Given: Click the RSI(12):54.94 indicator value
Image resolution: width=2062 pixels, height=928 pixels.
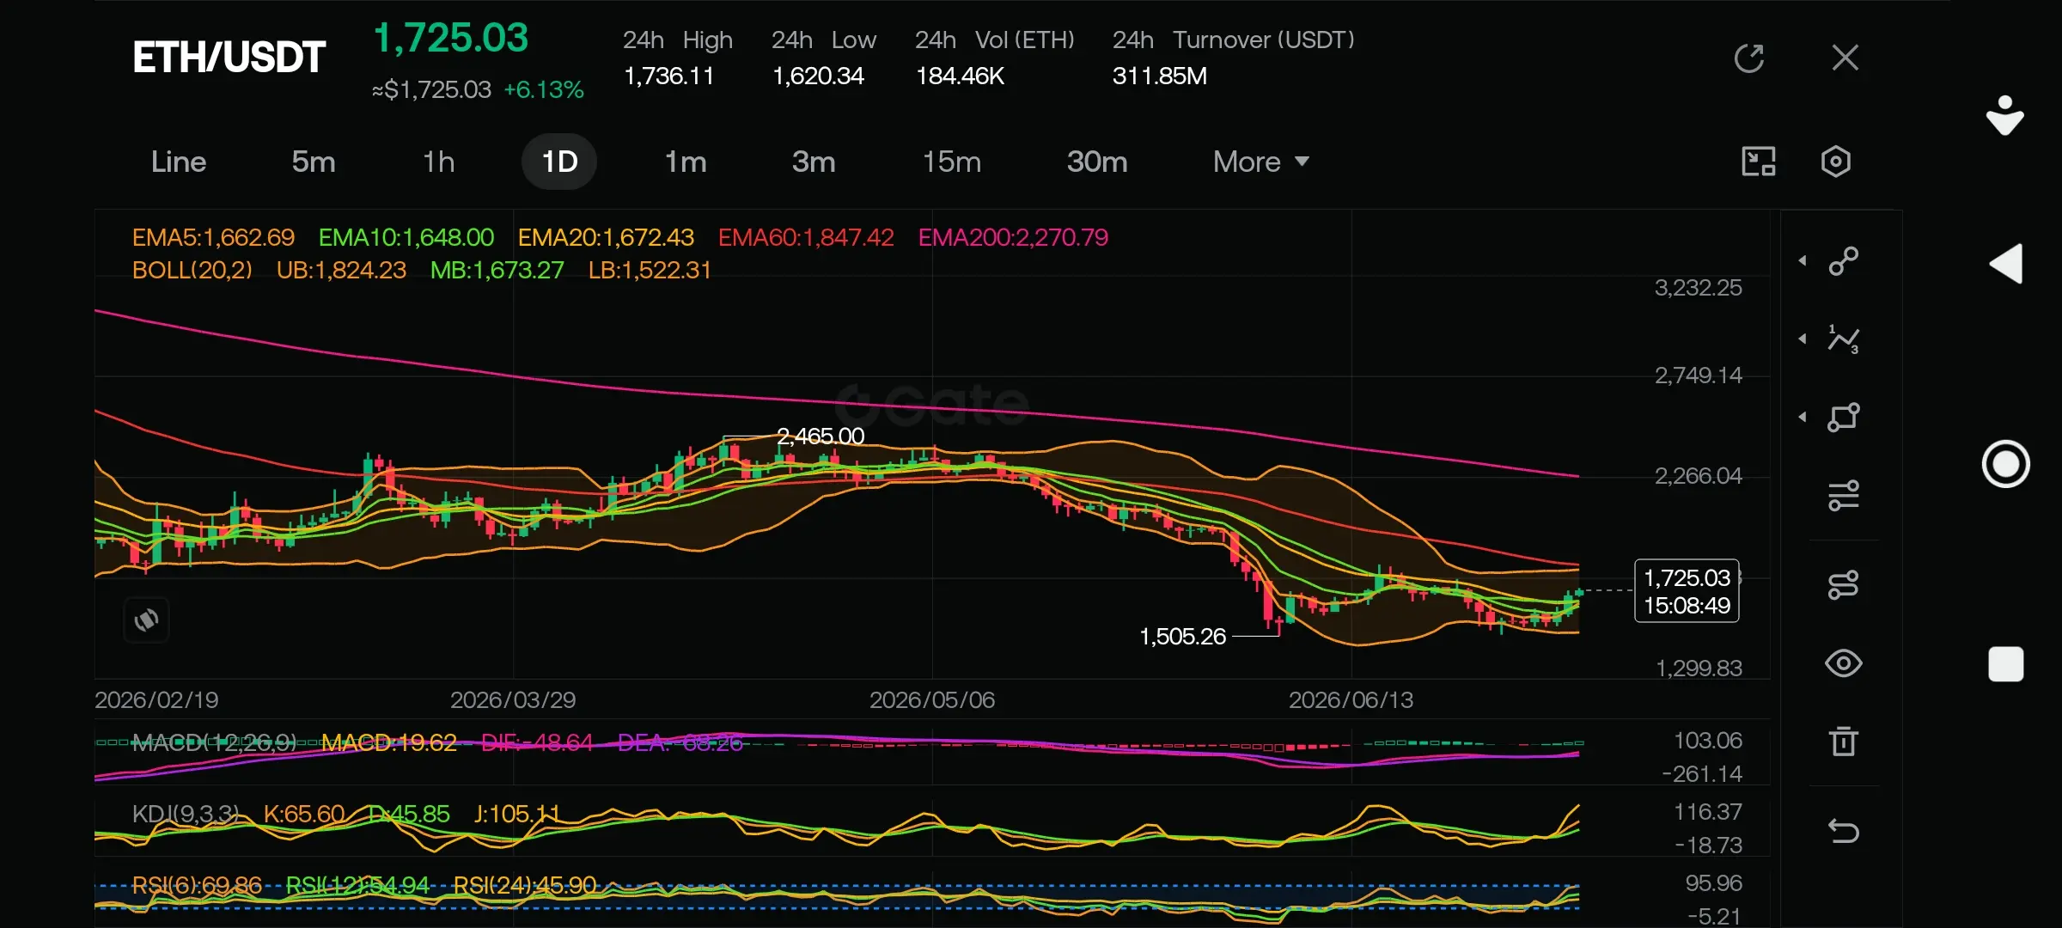Looking at the screenshot, I should (357, 885).
